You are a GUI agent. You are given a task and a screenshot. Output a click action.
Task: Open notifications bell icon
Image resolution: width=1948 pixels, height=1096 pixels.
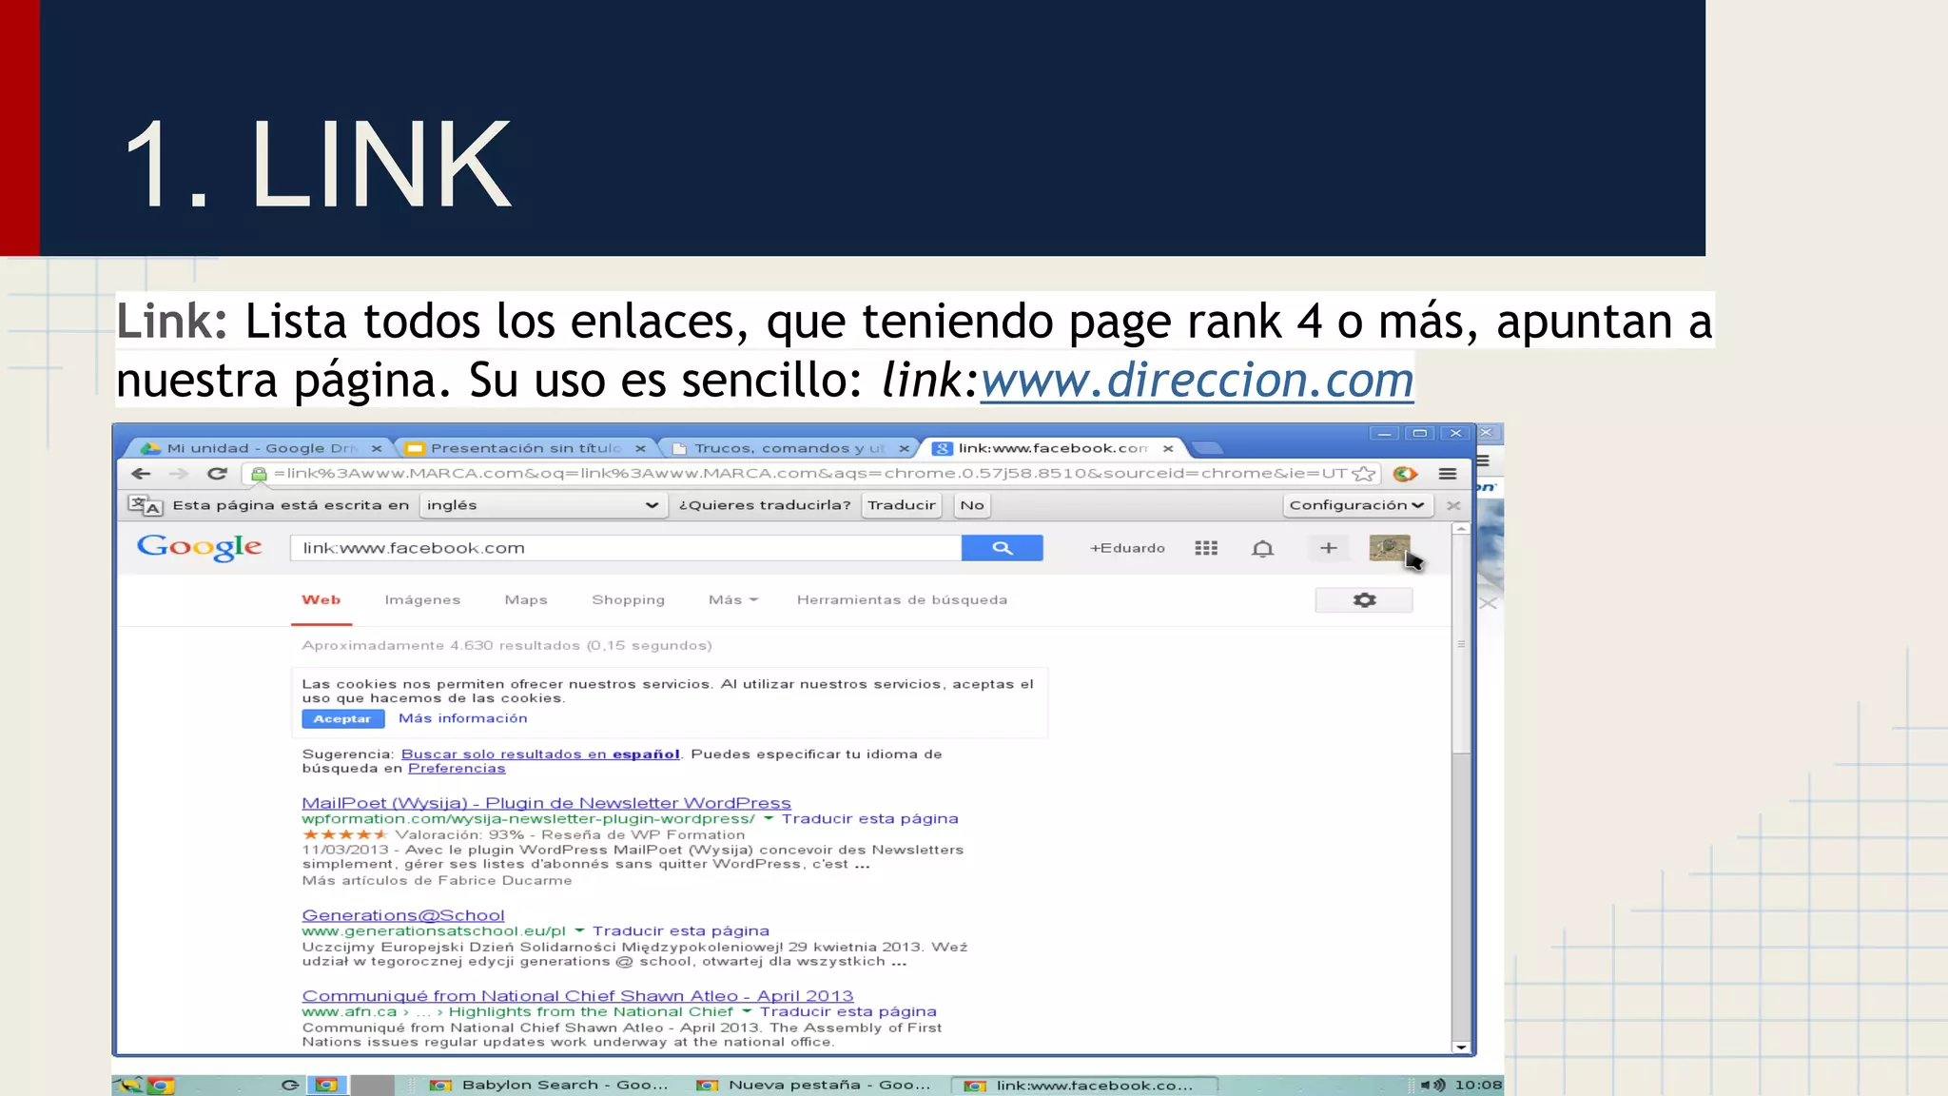click(1262, 549)
